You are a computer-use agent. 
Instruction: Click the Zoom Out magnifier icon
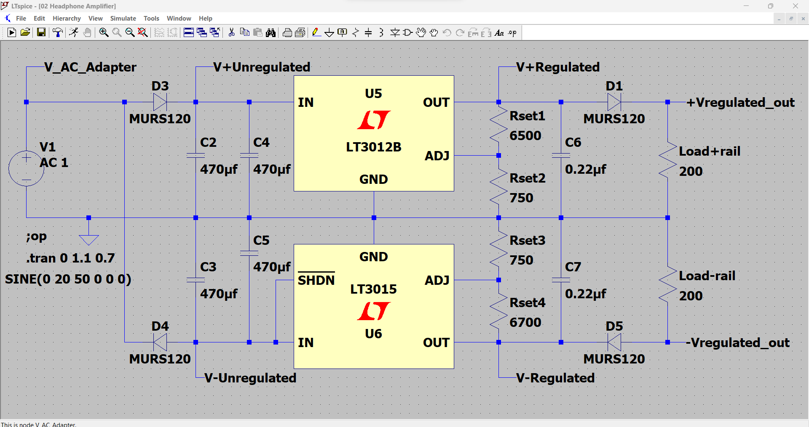tap(130, 32)
